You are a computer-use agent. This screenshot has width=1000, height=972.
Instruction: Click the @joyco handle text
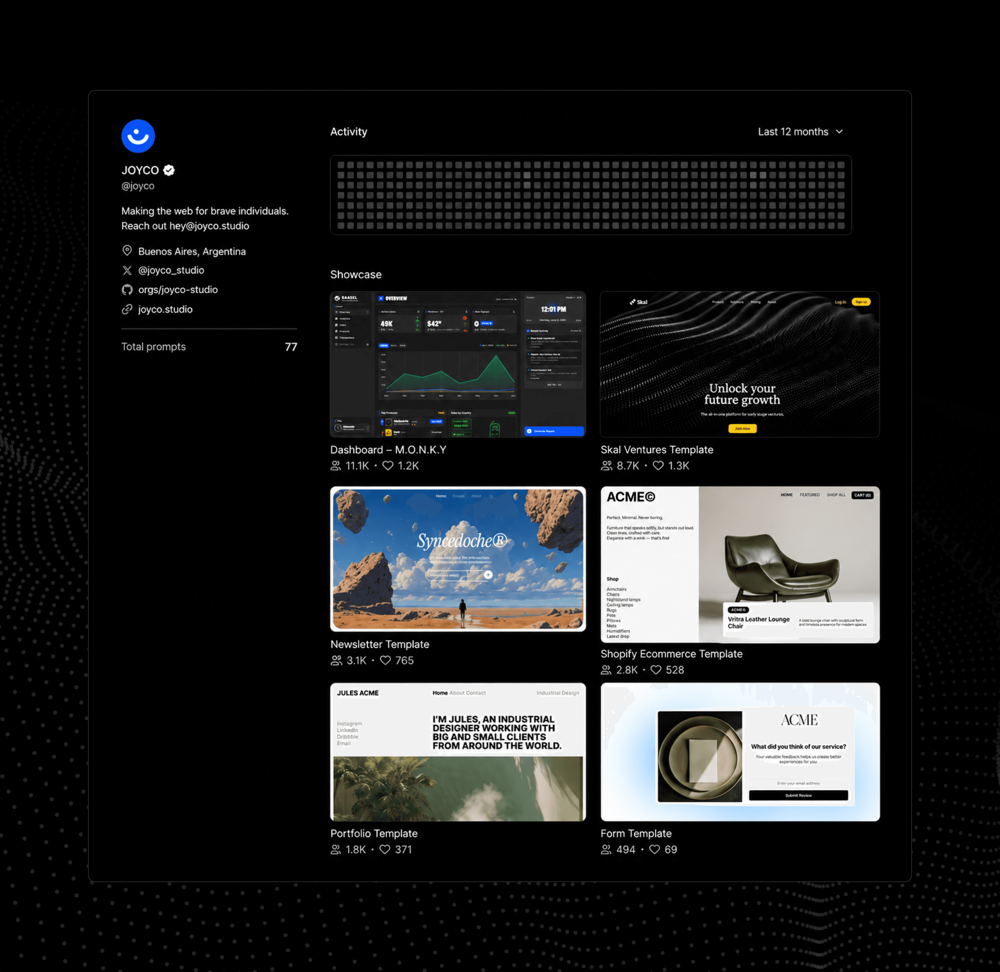[138, 186]
